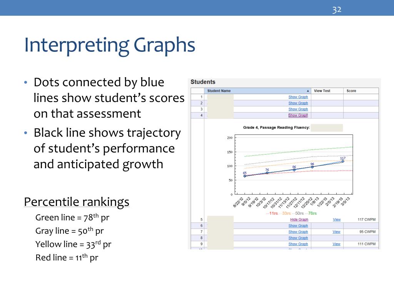This screenshot has height=295, width=394.
Task: Click Grade 4, Passage Reading Fluency chart title
Action: click(276, 128)
